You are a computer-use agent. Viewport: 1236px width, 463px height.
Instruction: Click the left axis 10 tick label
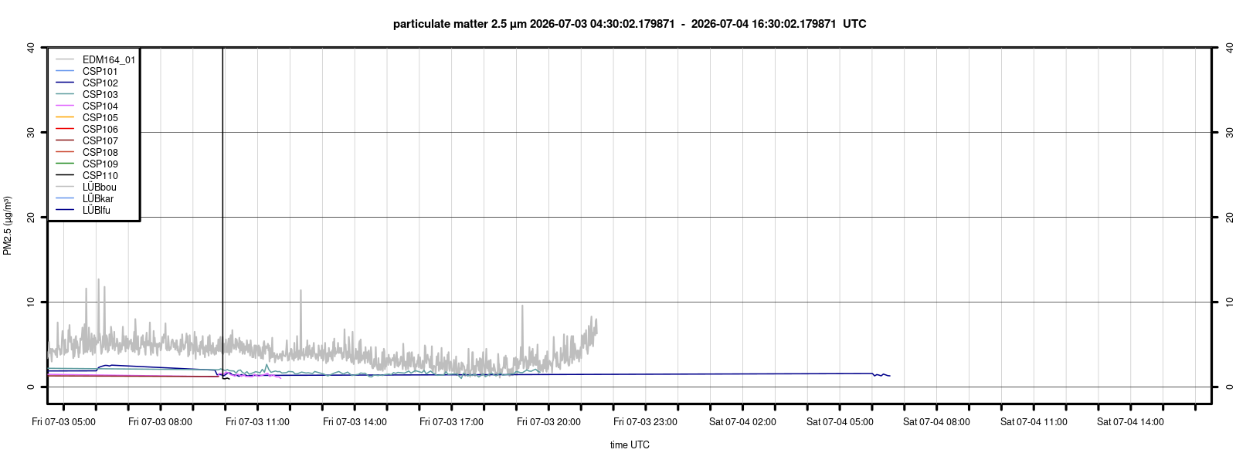[x=31, y=302]
